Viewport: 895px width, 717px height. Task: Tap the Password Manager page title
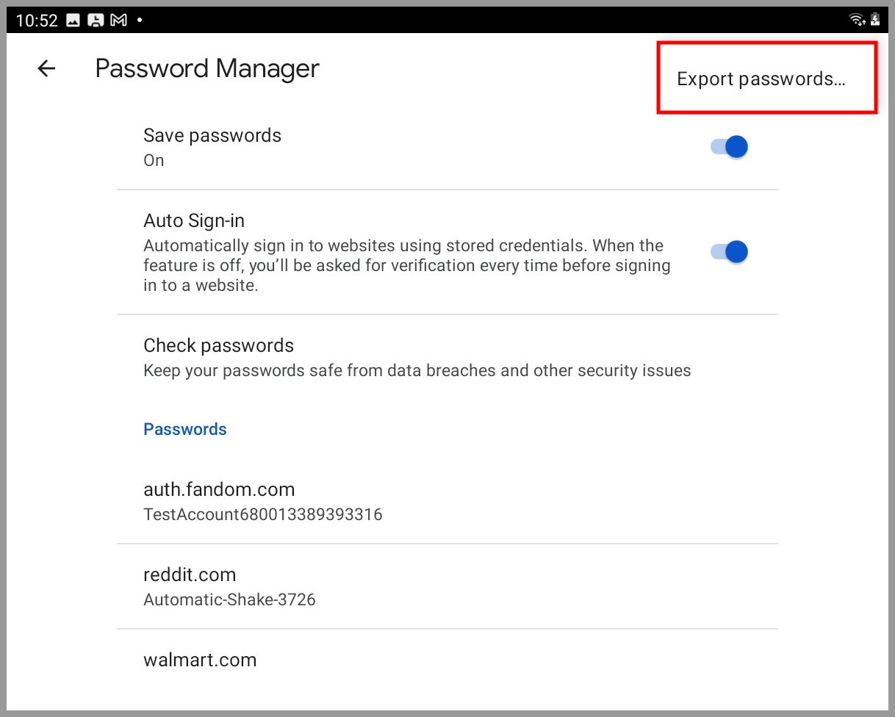point(207,69)
